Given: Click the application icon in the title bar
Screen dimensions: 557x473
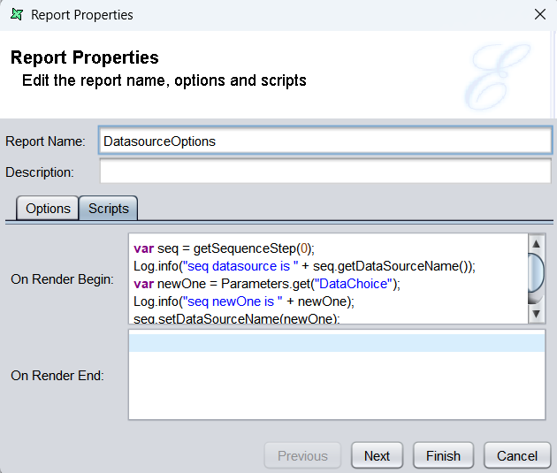Looking at the screenshot, I should coord(16,14).
